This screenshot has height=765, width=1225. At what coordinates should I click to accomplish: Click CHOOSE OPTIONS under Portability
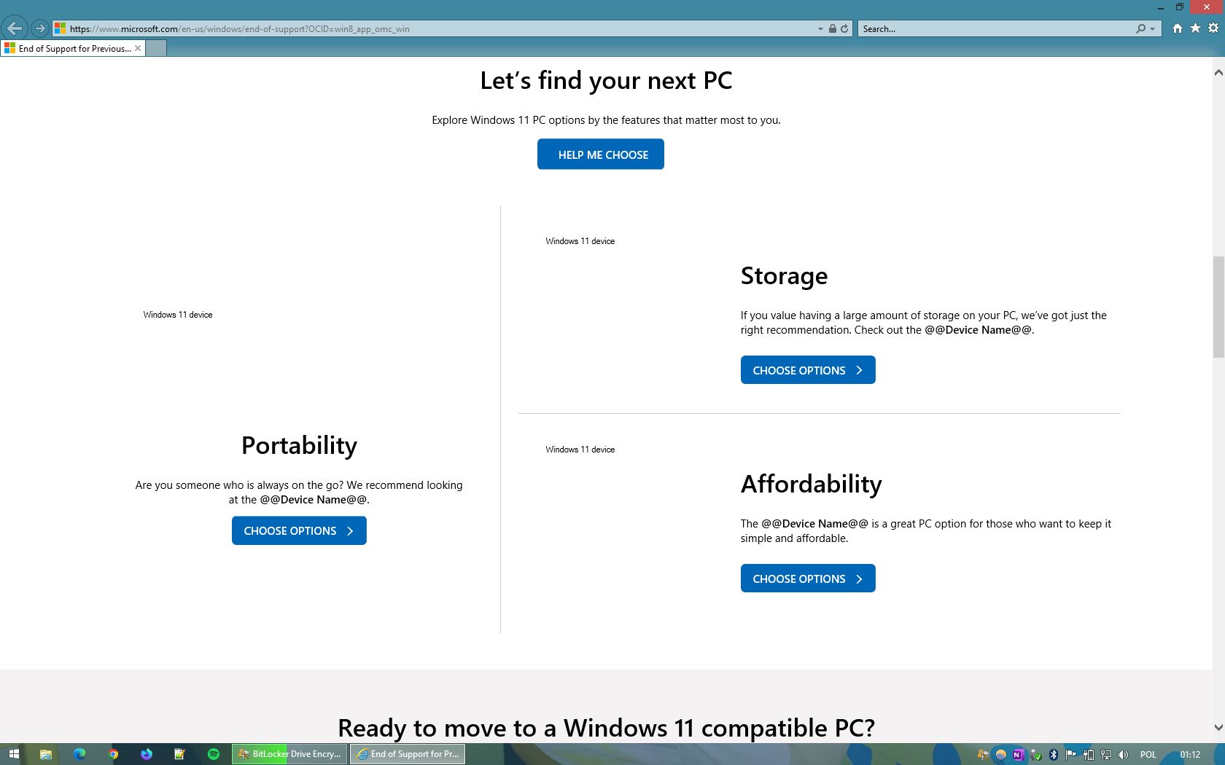[x=299, y=531]
